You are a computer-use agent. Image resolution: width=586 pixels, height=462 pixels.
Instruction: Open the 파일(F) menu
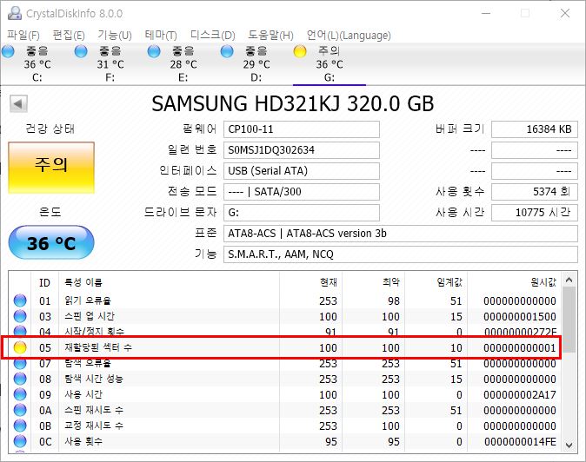pos(23,36)
